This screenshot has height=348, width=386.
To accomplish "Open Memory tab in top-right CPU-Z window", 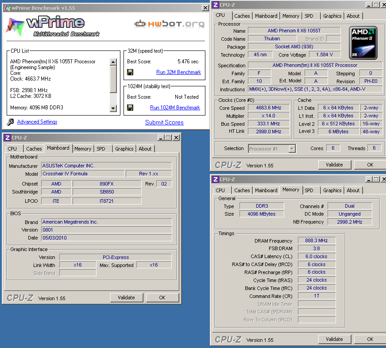I will (291, 16).
